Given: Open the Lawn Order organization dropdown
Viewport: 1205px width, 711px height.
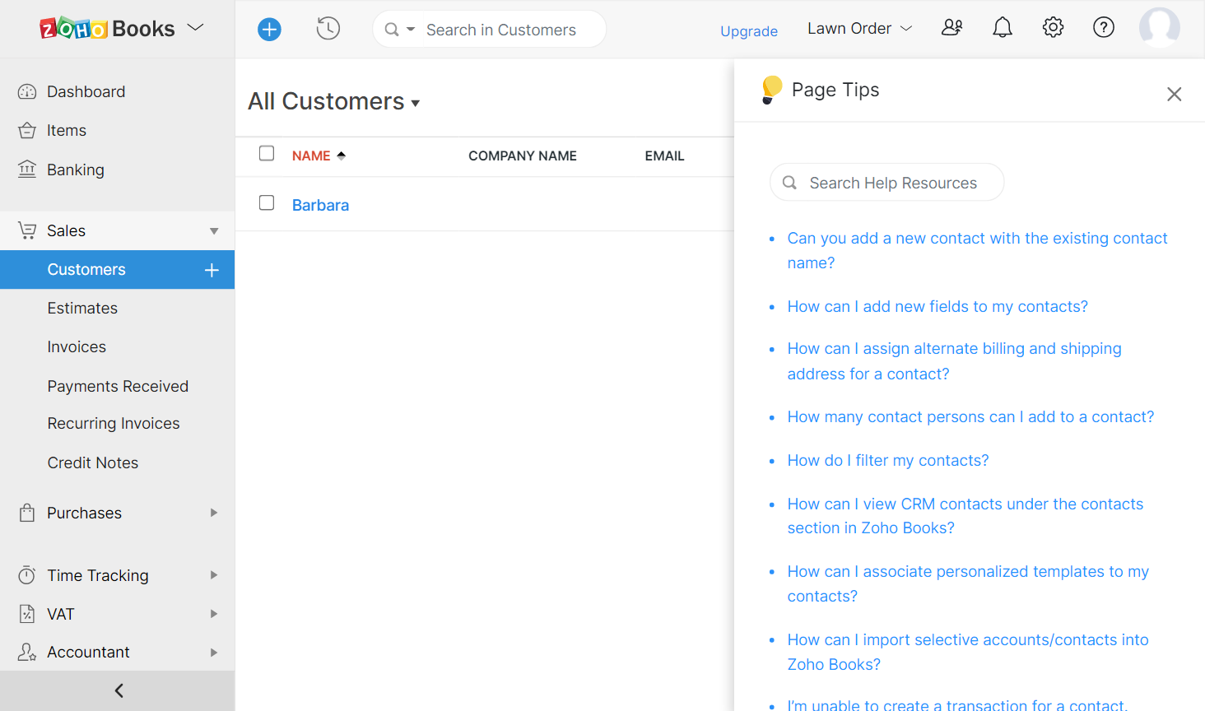Looking at the screenshot, I should tap(859, 29).
